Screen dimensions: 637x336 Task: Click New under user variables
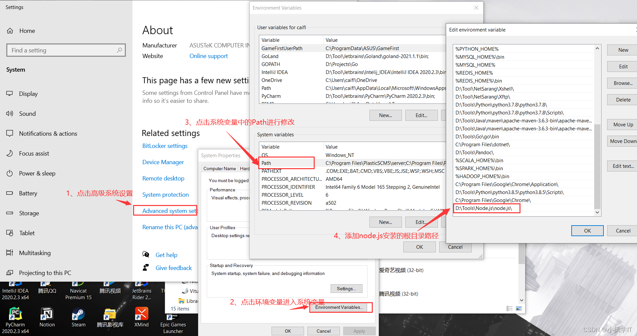click(385, 115)
